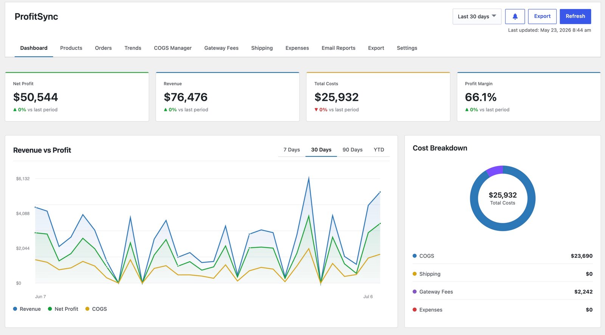
Task: Click the Revenue value $76,476
Action: [186, 97]
